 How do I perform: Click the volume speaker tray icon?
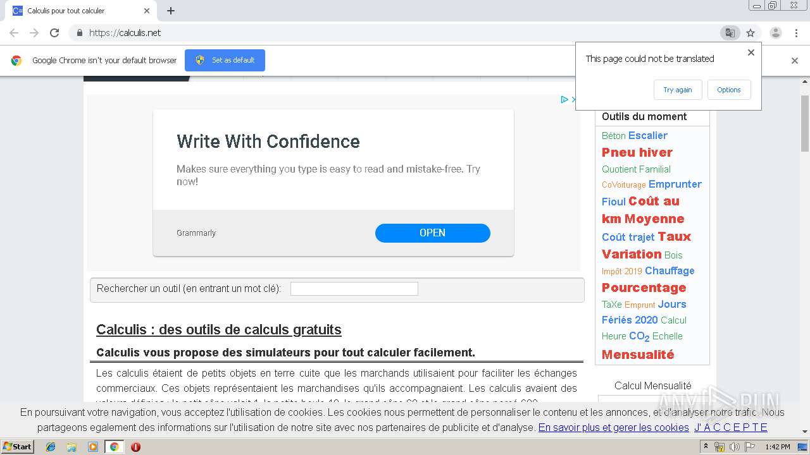coord(735,447)
